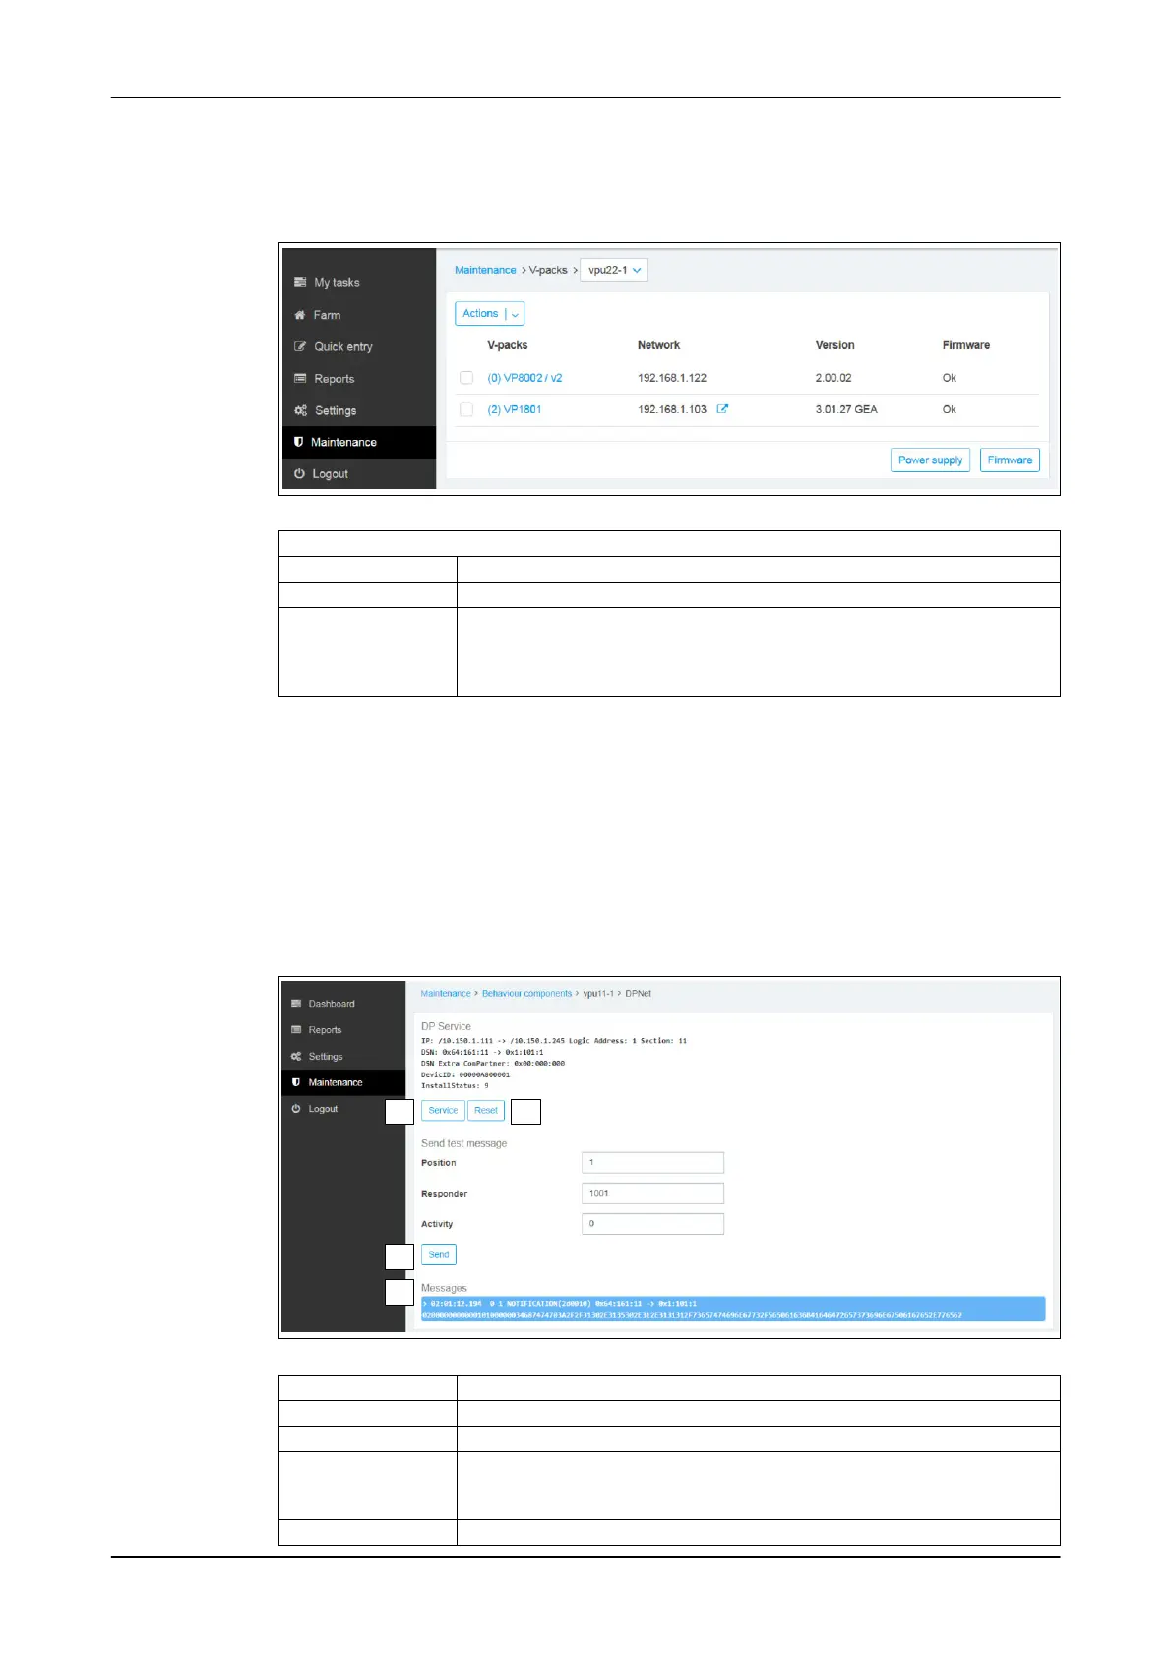Viewport: 1171px width, 1657px height.
Task: Click the Dashboard icon in lower sidebar
Action: (x=296, y=1004)
